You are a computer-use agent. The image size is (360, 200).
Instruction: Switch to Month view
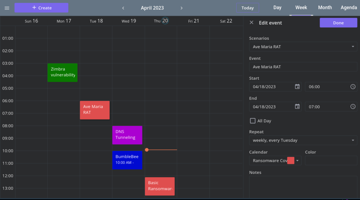click(325, 8)
